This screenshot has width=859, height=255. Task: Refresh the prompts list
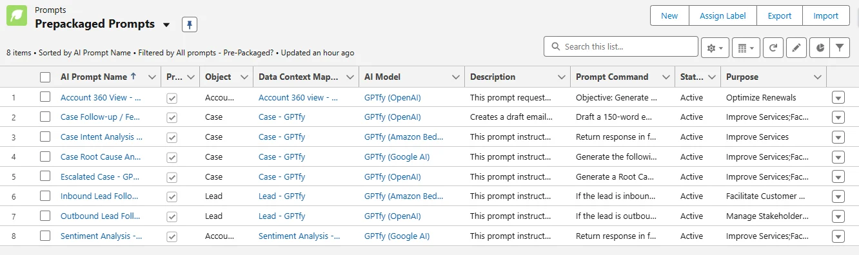click(773, 48)
